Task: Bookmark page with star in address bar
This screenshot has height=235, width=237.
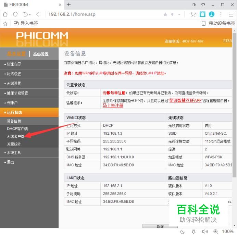Action: tap(165, 14)
